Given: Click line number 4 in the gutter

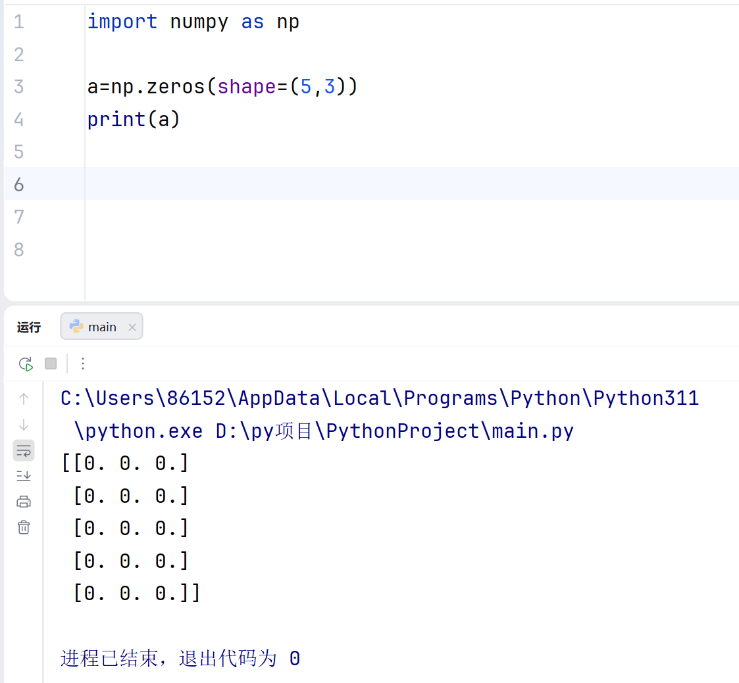Looking at the screenshot, I should click(18, 119).
